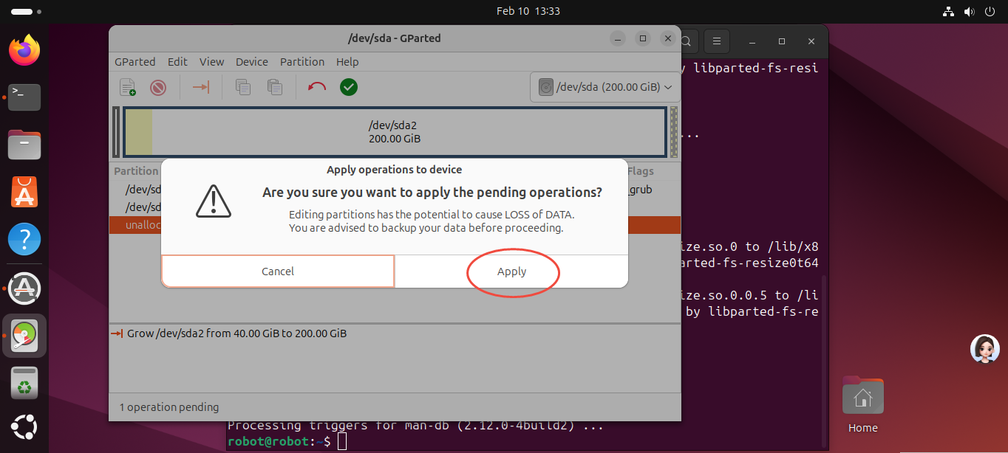Open Help from the dock
This screenshot has width=1008, height=453.
(24, 240)
